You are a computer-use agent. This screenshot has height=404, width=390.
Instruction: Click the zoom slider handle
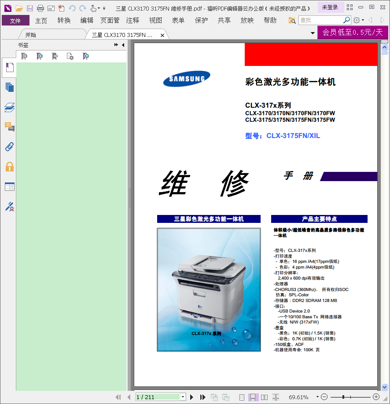343,397
